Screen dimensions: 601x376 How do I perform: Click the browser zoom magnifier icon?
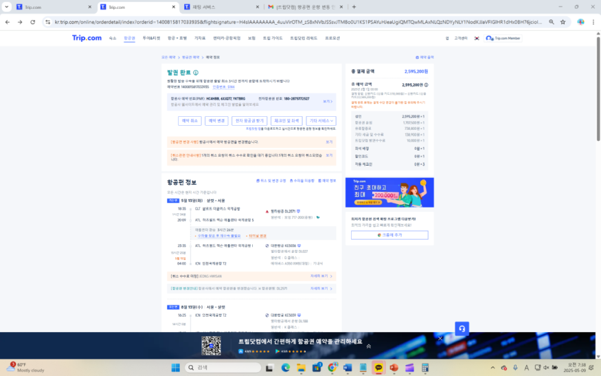coord(551,22)
